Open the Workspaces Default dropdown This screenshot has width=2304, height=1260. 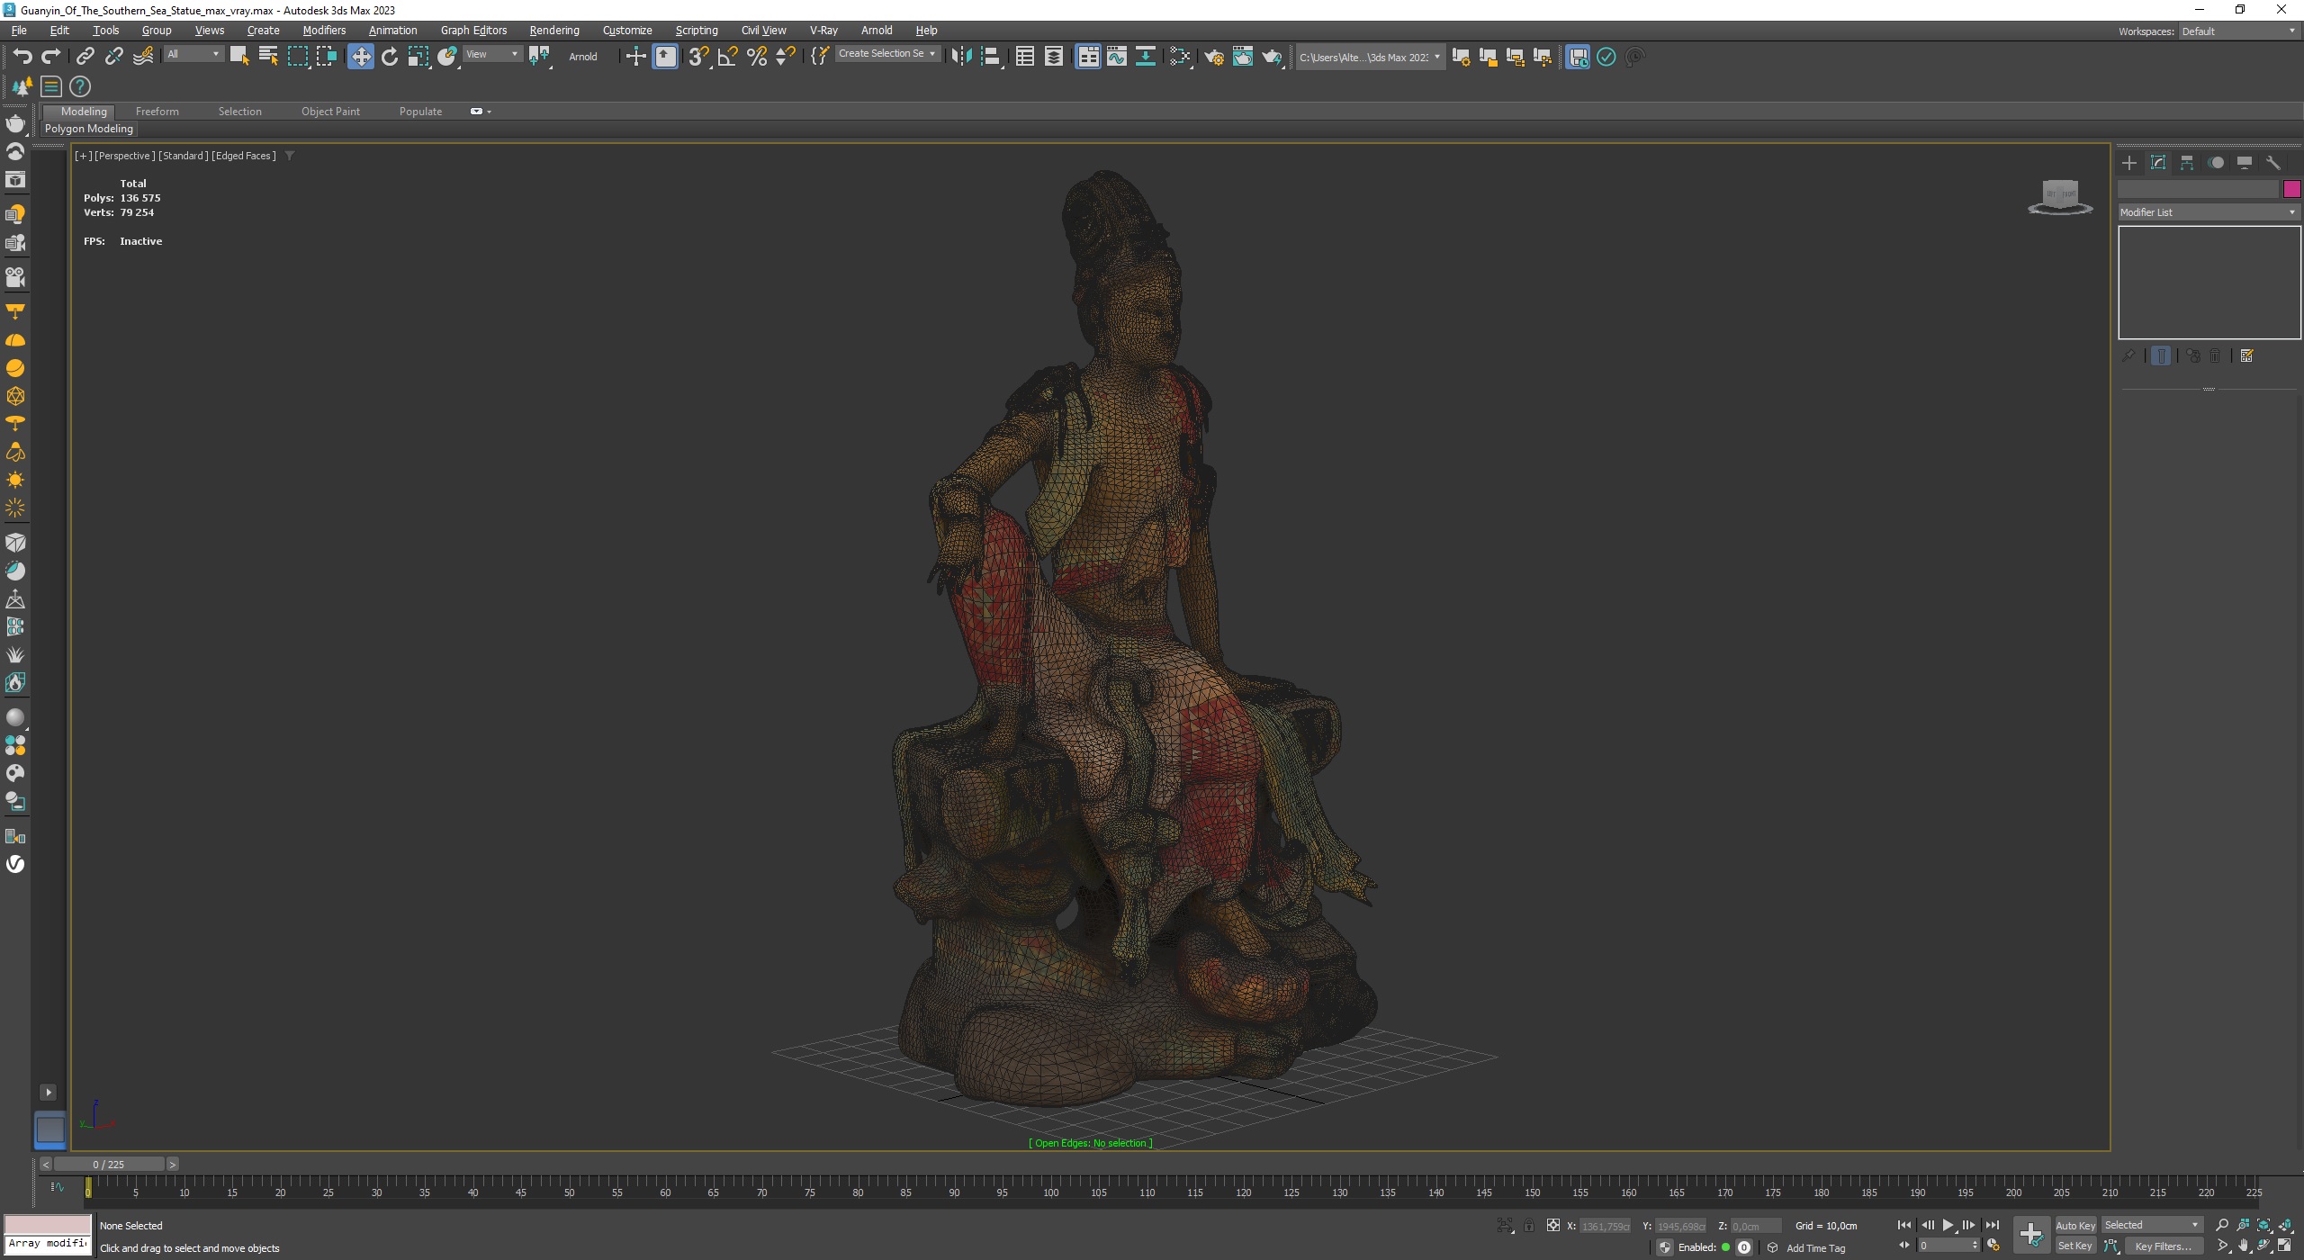(2237, 31)
